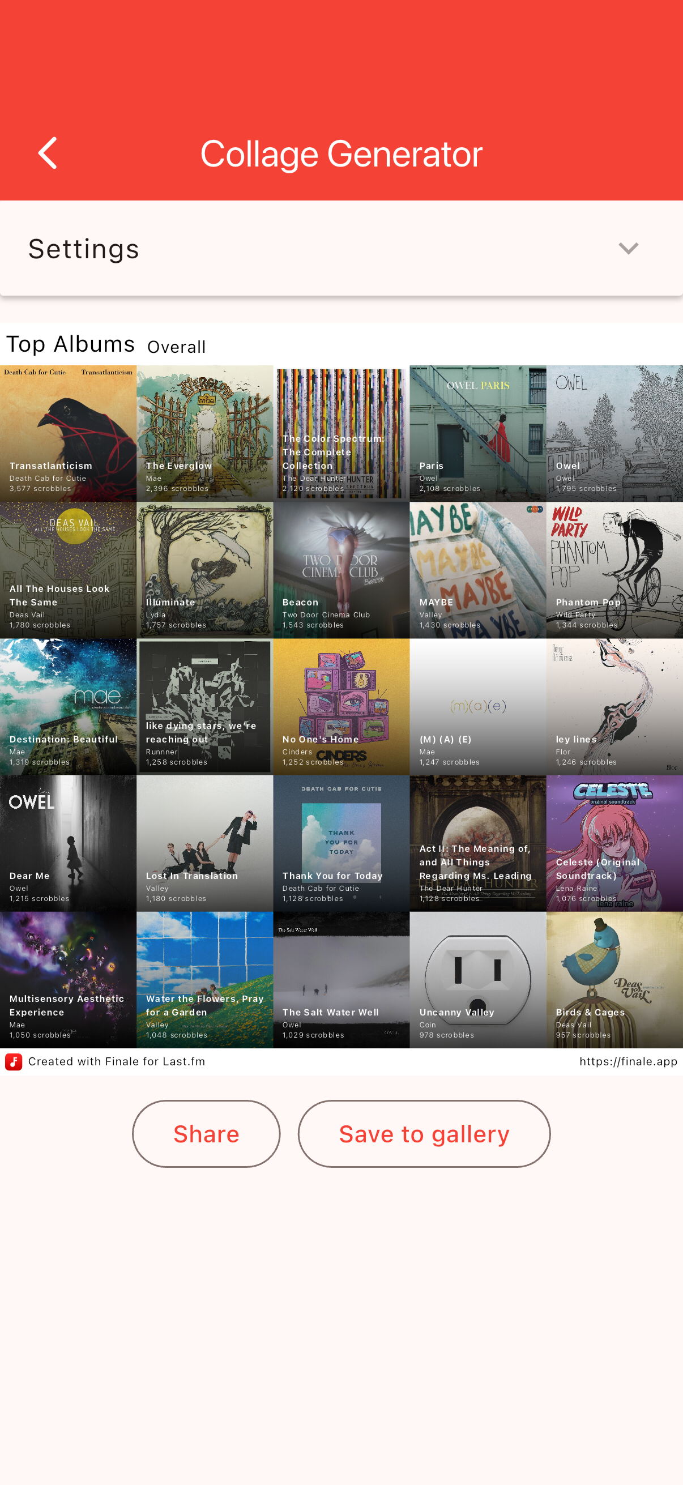Screen dimensions: 683x1485
Task: Select the self-titled Owel album cover
Action: (614, 433)
